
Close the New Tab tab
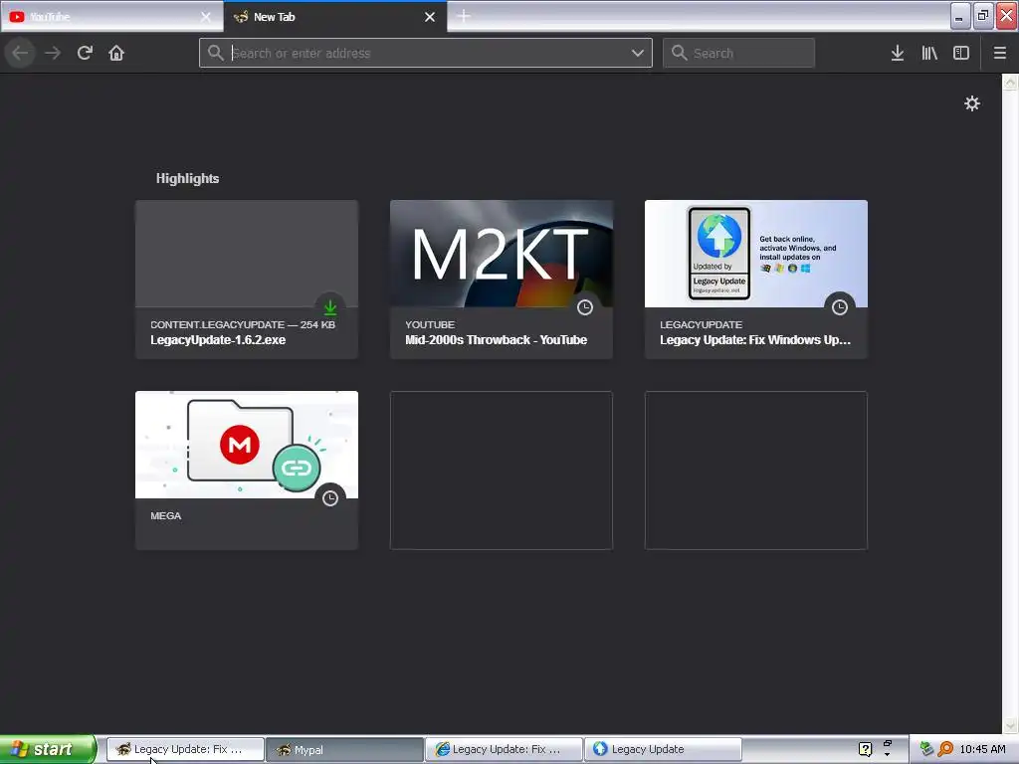pos(430,17)
